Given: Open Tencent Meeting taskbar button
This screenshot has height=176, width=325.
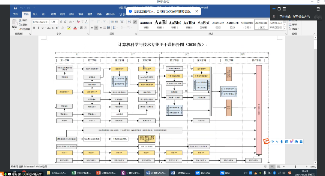Looking at the screenshot, I should click(203, 173).
